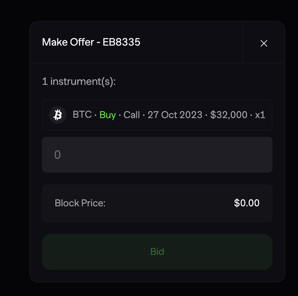Click the right end of the price input field
The height and width of the screenshot is (296, 298).
(x=262, y=155)
